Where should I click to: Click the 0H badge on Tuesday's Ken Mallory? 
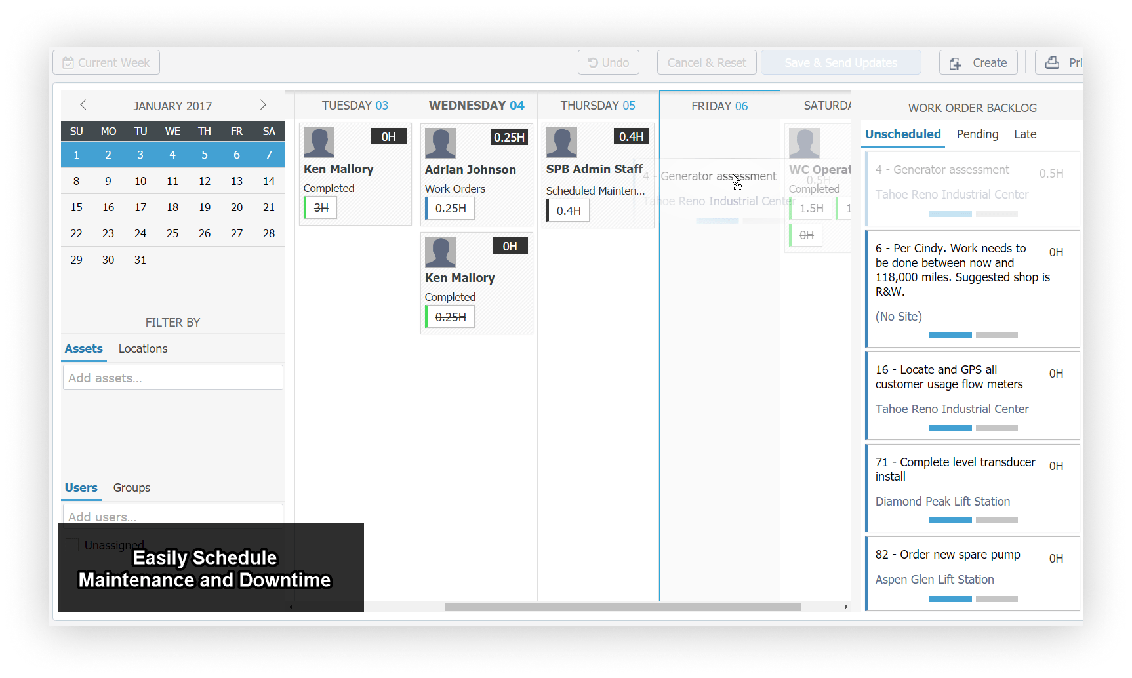389,136
